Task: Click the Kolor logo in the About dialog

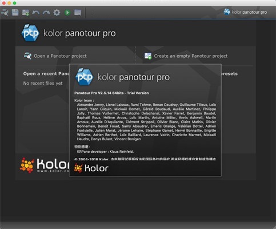Action: click(x=91, y=168)
